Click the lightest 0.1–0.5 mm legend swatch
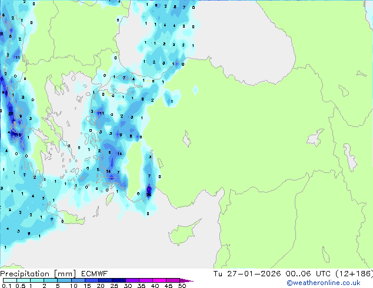 [x=10, y=280]
